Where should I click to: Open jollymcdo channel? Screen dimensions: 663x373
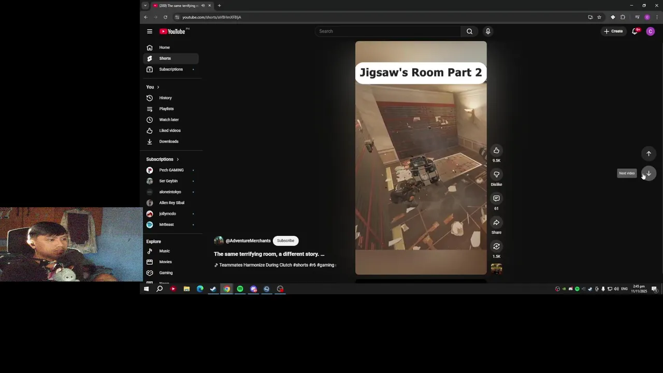click(x=170, y=213)
